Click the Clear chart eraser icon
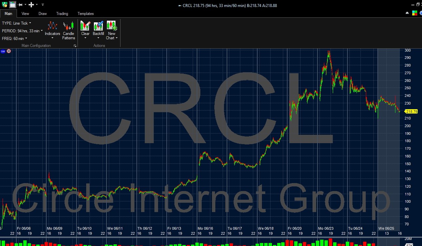This screenshot has height=246, width=422. pyautogui.click(x=85, y=26)
